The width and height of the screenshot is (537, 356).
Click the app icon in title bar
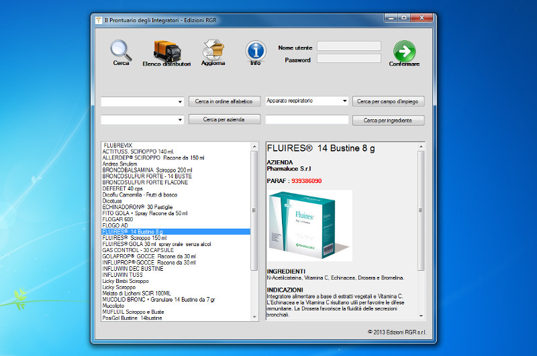point(99,20)
